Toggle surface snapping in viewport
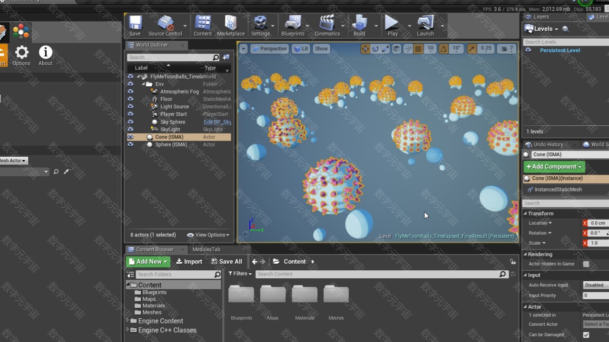The height and width of the screenshot is (342, 609). (x=408, y=48)
